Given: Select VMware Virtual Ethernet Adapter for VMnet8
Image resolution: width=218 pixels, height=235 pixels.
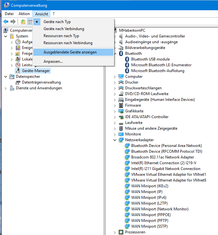Looking at the screenshot, I should [x=169, y=180].
